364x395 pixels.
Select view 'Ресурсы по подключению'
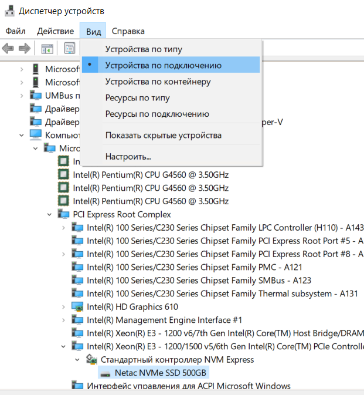[157, 114]
